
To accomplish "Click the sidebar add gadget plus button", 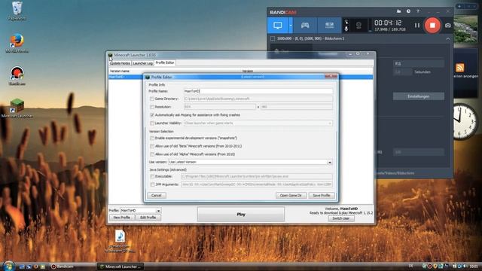I will [x=459, y=6].
